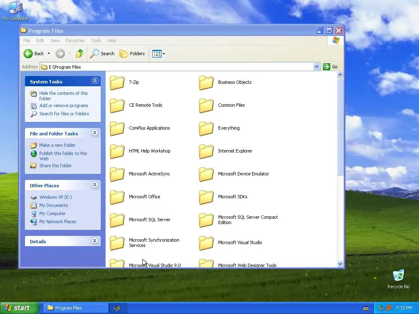Click the greyed Forward arrow icon
This screenshot has width=419, height=314.
click(60, 54)
